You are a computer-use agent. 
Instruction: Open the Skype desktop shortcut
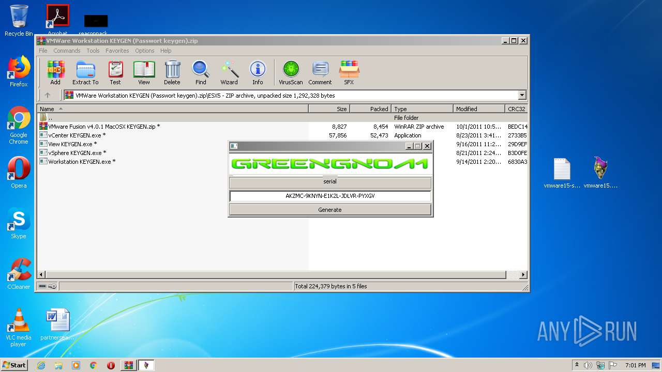19,223
